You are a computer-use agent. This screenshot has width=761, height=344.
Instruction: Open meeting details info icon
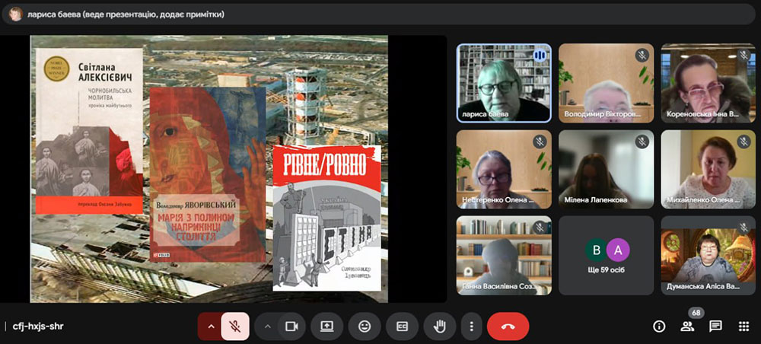(659, 326)
